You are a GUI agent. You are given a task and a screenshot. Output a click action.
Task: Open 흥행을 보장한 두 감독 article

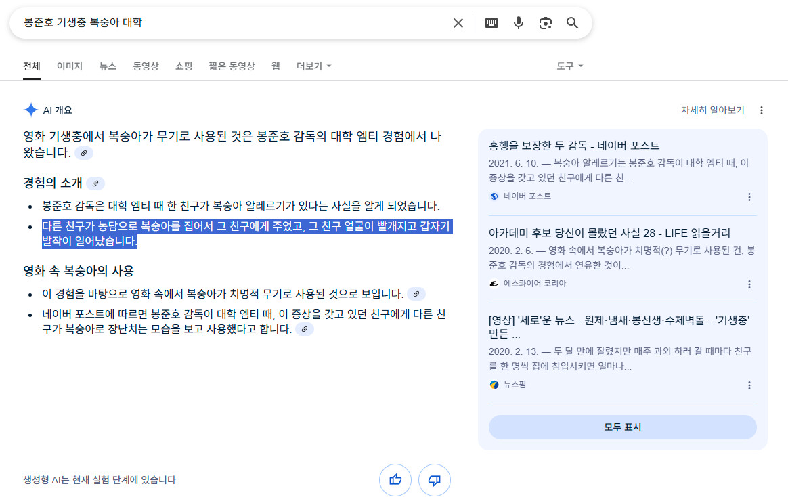(x=574, y=146)
